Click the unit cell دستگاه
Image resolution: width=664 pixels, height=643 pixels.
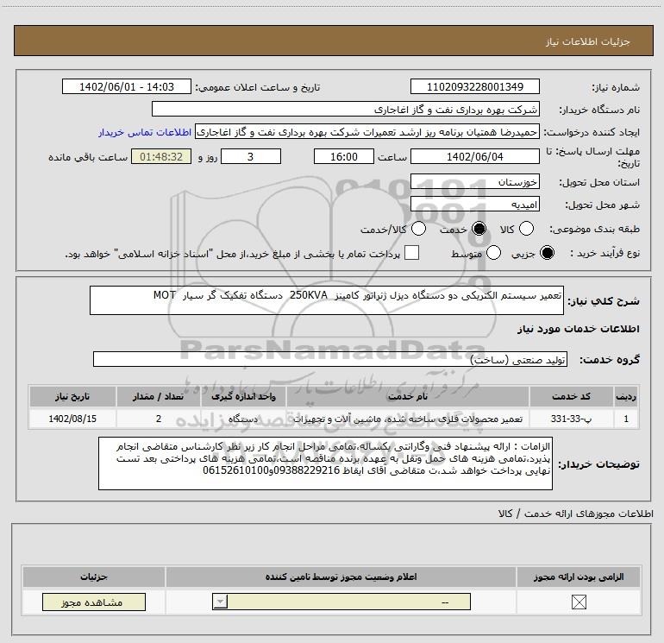[243, 419]
